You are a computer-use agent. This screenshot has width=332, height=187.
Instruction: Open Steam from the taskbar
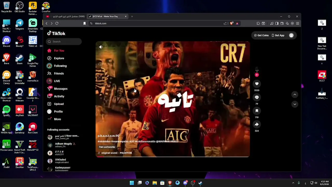200,183
